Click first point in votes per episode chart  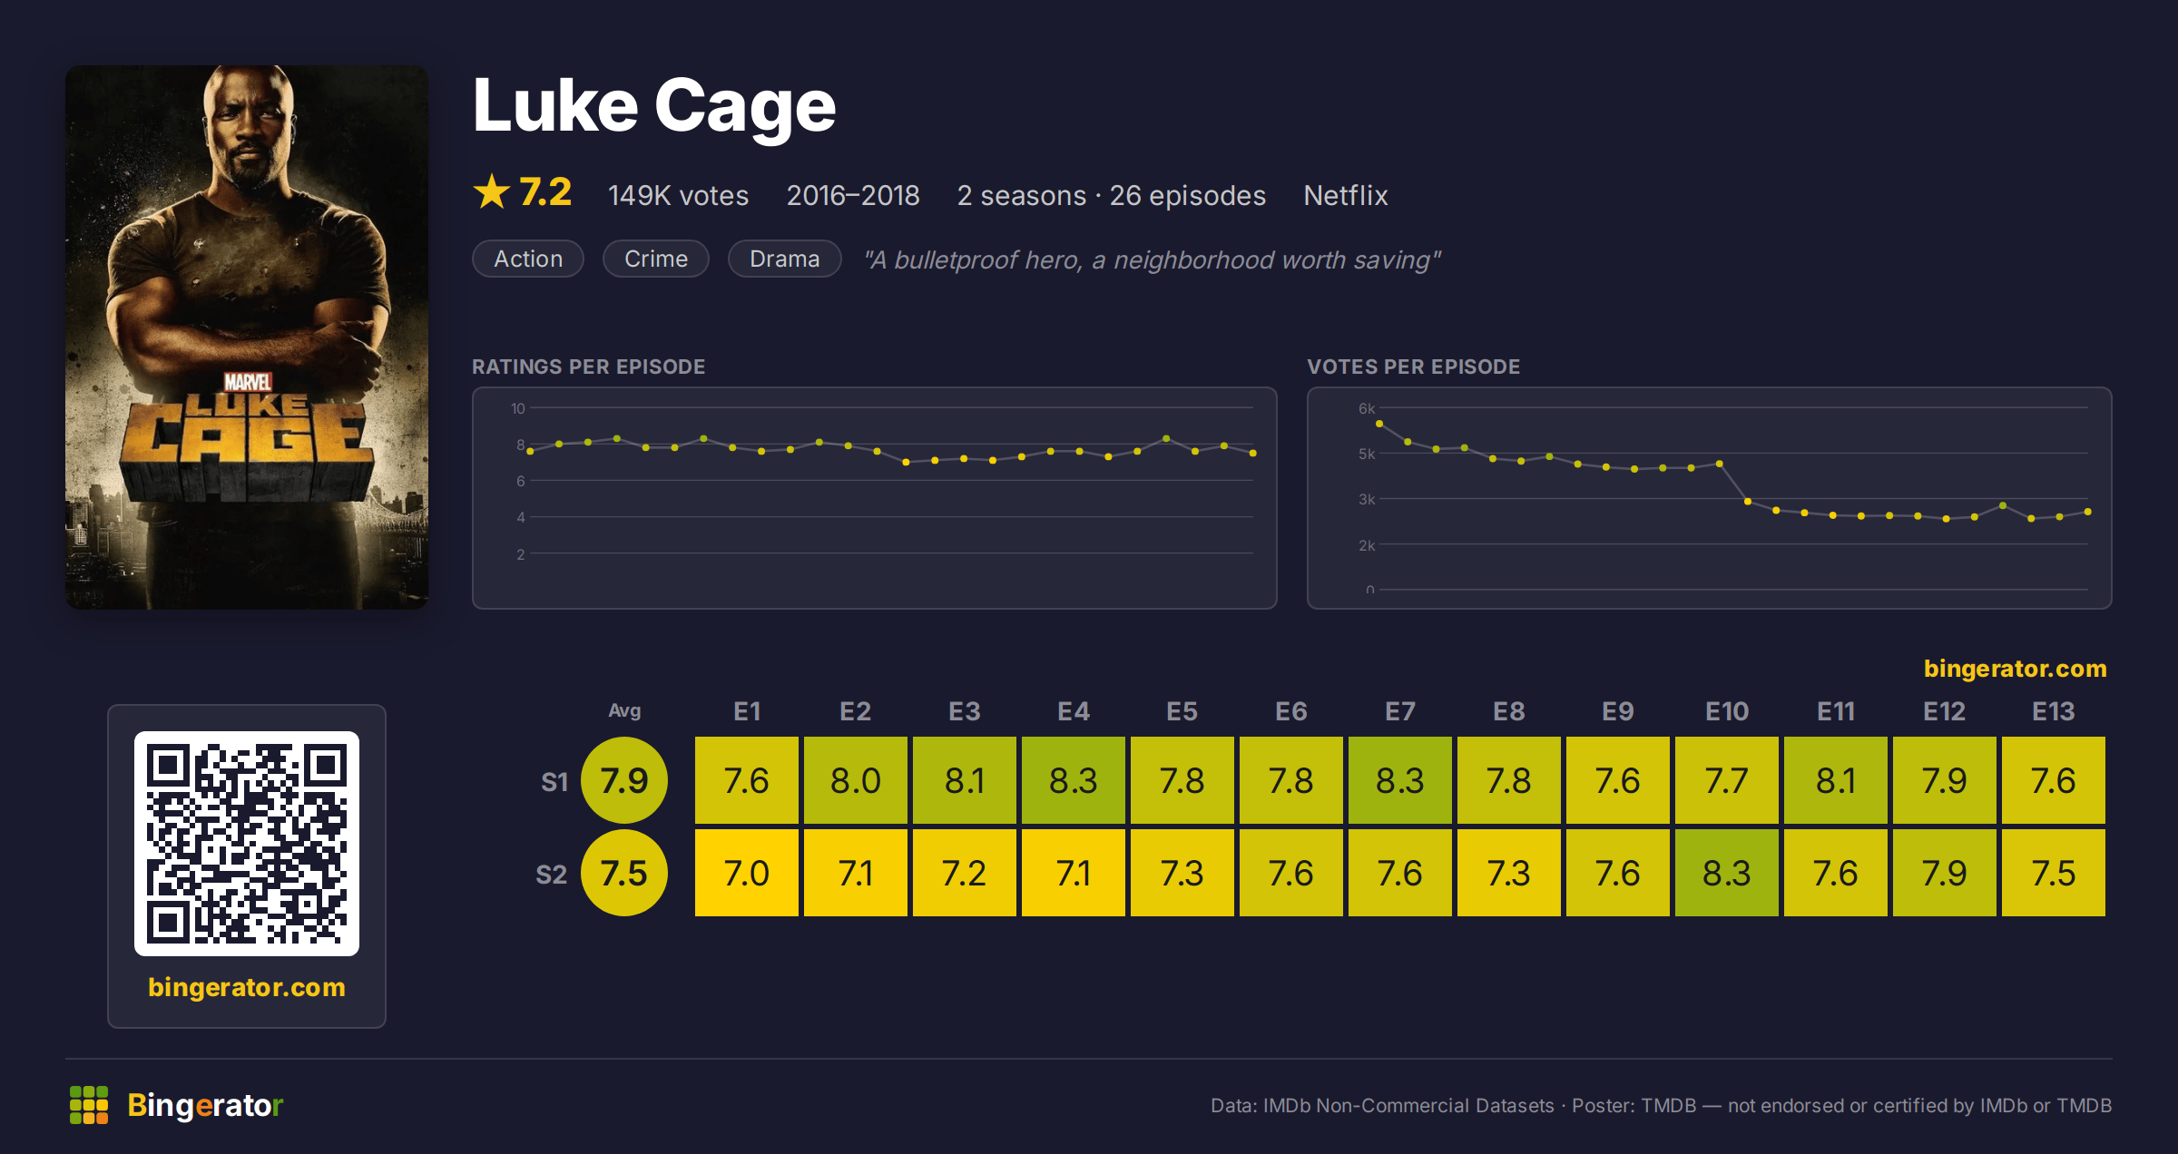click(1379, 424)
